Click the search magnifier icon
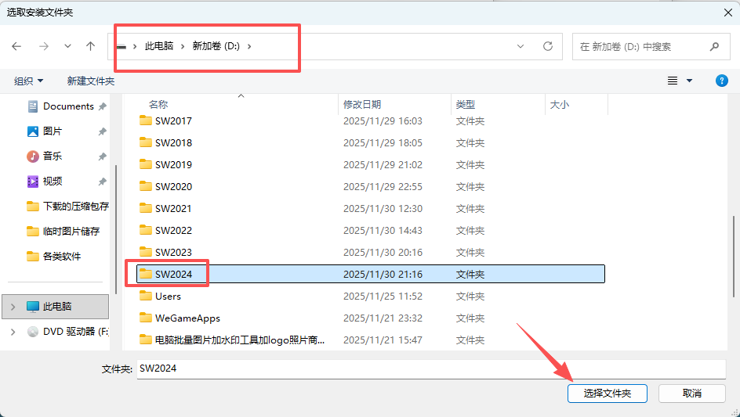This screenshot has width=740, height=417. coord(714,46)
